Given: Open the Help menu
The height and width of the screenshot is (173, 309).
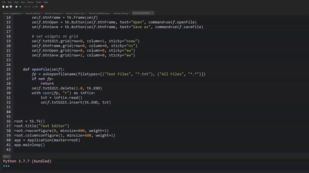Looking at the screenshot, I should (46, 2).
